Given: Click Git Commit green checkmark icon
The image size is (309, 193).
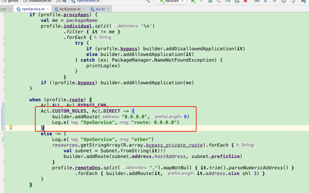Looking at the screenshot, I should point(275,1).
